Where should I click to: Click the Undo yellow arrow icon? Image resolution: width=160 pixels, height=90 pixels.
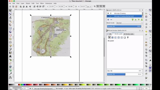tap(146, 31)
